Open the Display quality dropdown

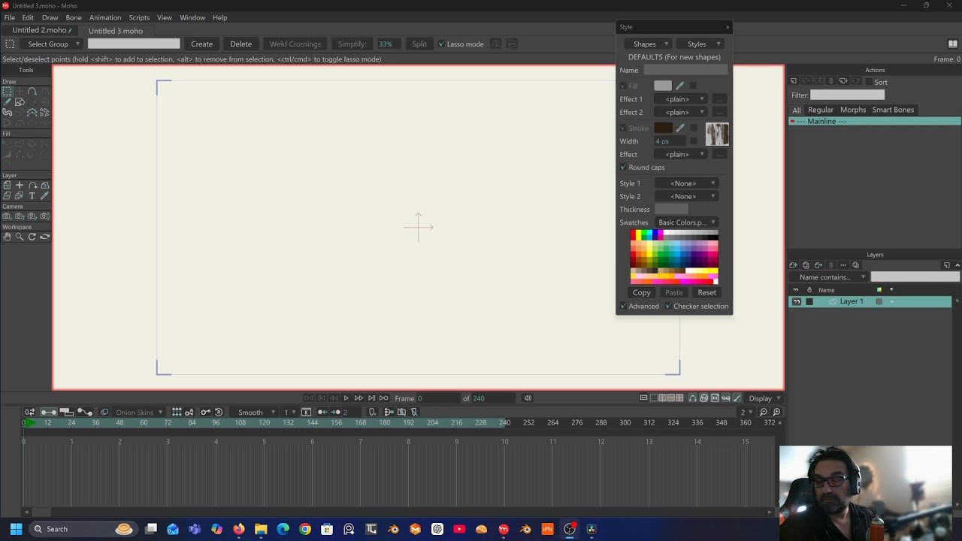[x=764, y=398]
